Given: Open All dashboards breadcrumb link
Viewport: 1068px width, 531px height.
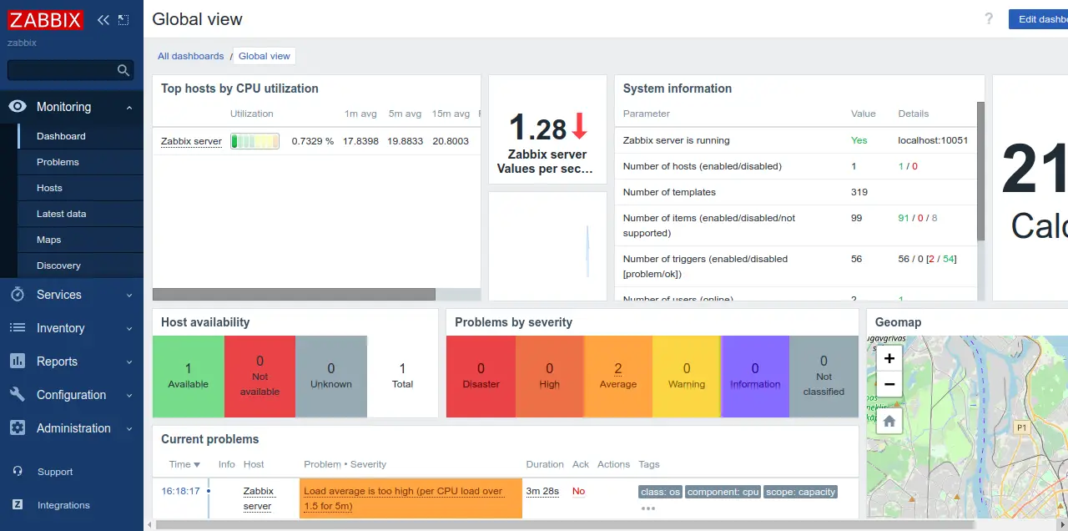Looking at the screenshot, I should [191, 56].
